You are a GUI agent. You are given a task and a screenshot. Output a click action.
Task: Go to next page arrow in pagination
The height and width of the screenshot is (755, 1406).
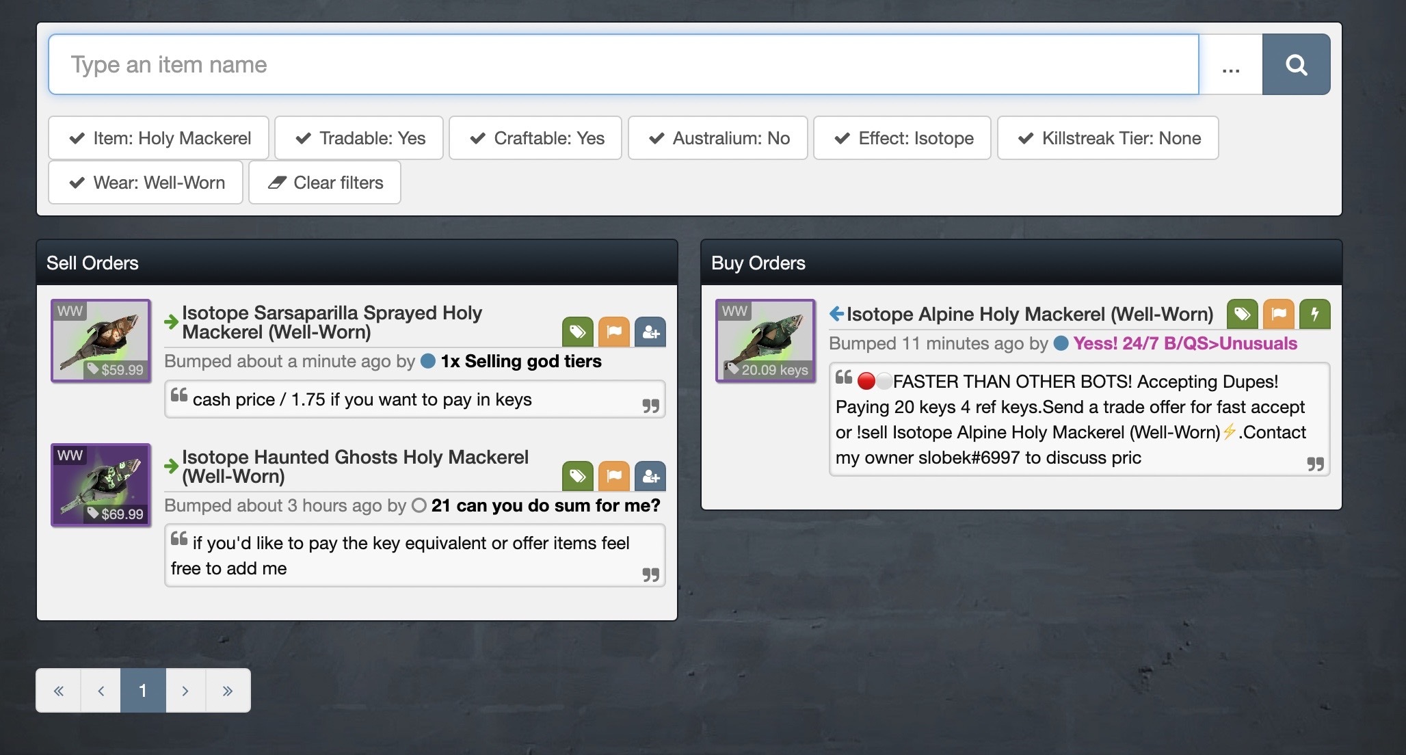pos(185,691)
